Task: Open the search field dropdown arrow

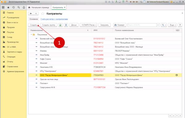Action: pos(158,25)
